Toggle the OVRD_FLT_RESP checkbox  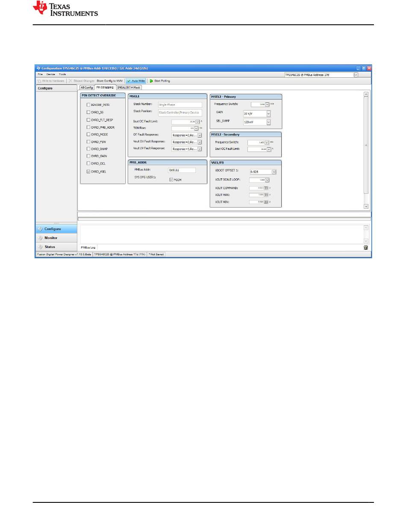point(88,120)
